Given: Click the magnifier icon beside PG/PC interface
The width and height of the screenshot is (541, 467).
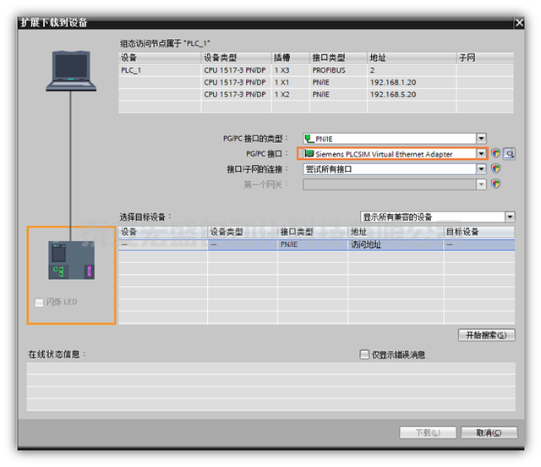Looking at the screenshot, I should [509, 154].
